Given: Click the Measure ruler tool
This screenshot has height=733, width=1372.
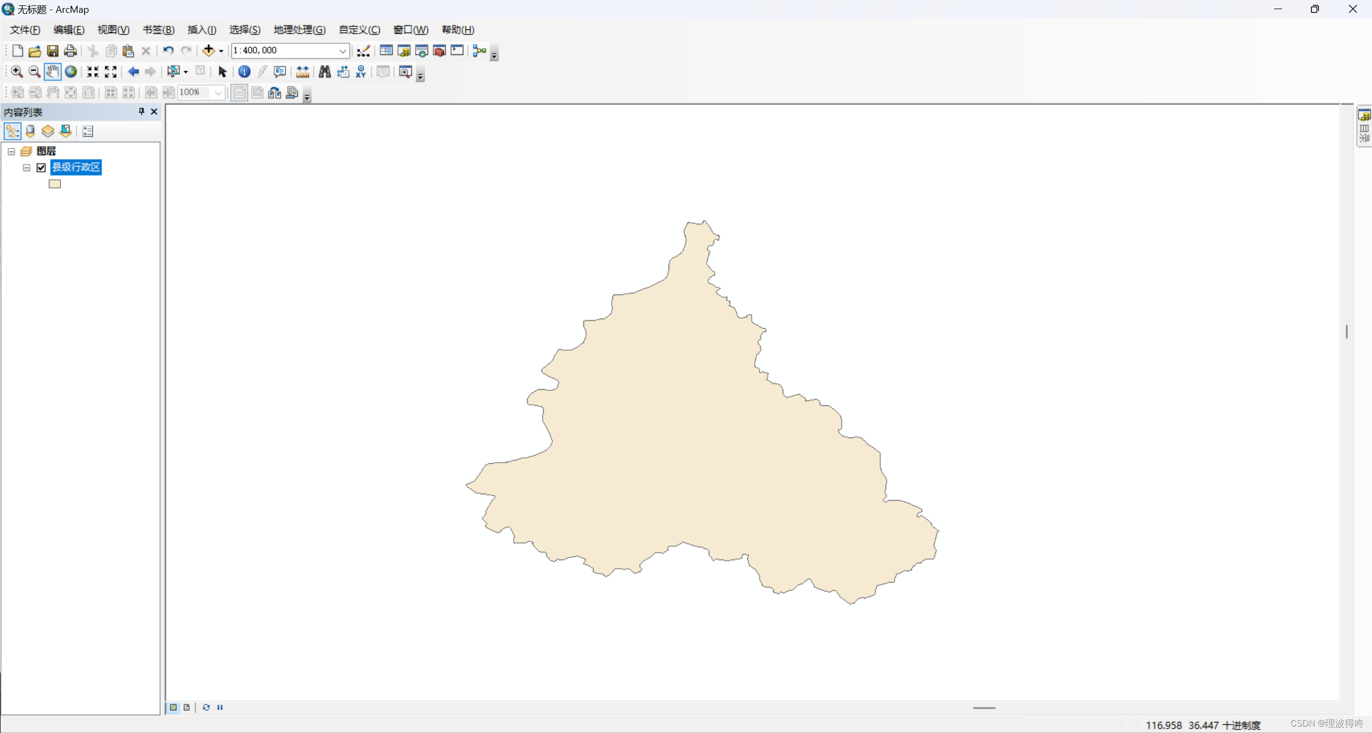Looking at the screenshot, I should tap(302, 72).
